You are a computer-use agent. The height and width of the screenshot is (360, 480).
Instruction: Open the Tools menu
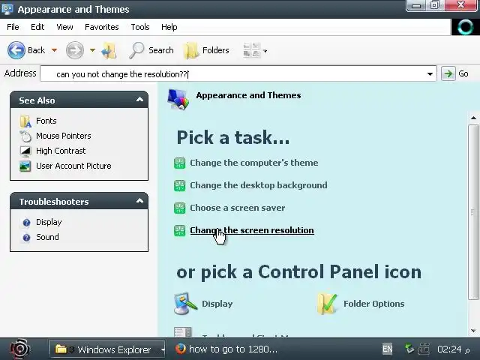[x=140, y=27]
